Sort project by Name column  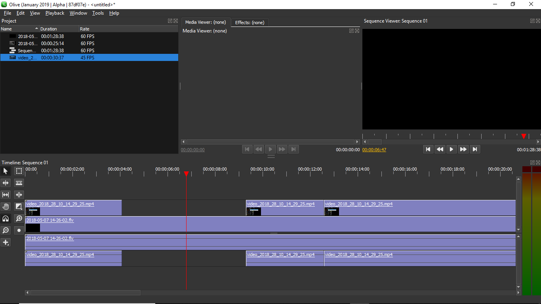(20, 29)
